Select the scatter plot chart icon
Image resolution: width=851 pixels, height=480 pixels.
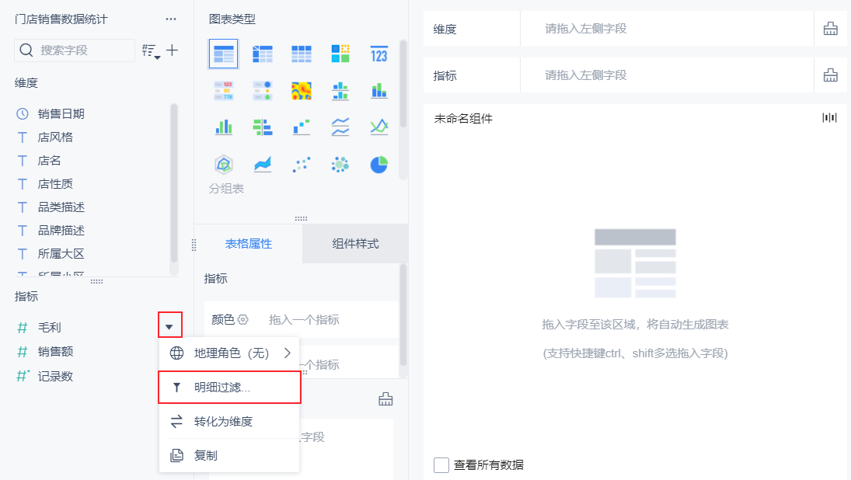[302, 164]
